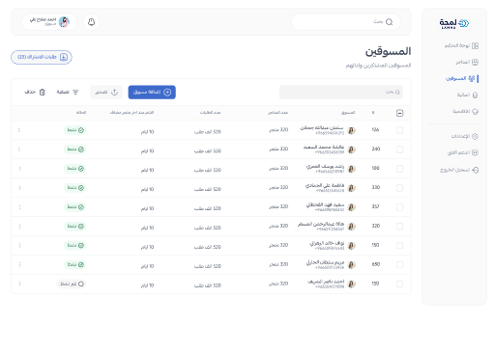Click the تصدير export button

pyautogui.click(x=106, y=93)
